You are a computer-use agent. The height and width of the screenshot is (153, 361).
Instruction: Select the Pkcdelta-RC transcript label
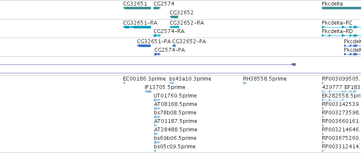[337, 23]
